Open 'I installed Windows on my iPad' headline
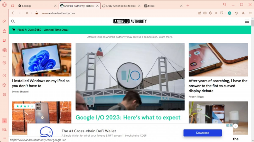Screen dimensions: 254x142 (x=41, y=83)
